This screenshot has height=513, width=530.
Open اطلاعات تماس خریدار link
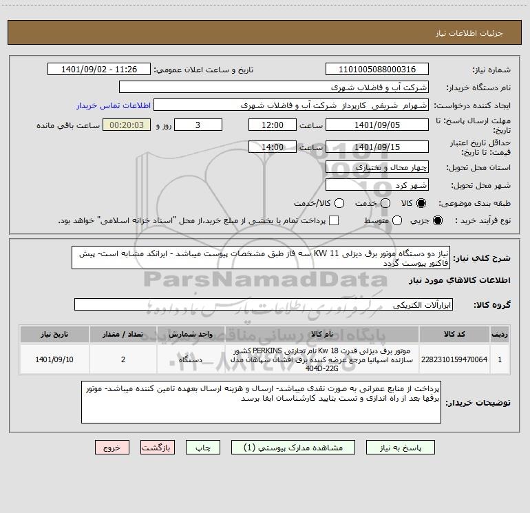coord(114,105)
